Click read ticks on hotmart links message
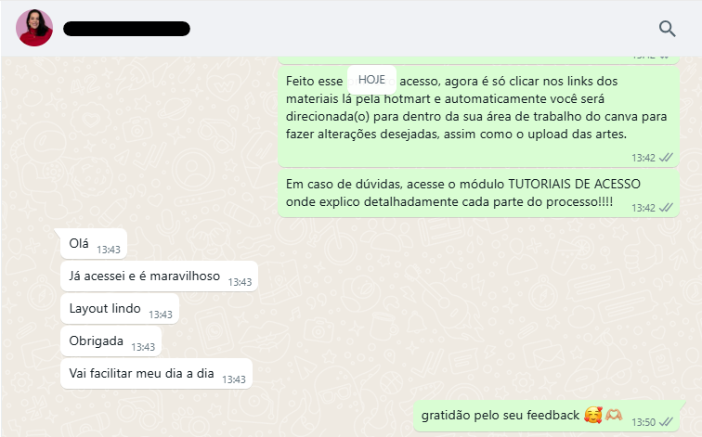Screen dimensions: 702x437 [666, 158]
